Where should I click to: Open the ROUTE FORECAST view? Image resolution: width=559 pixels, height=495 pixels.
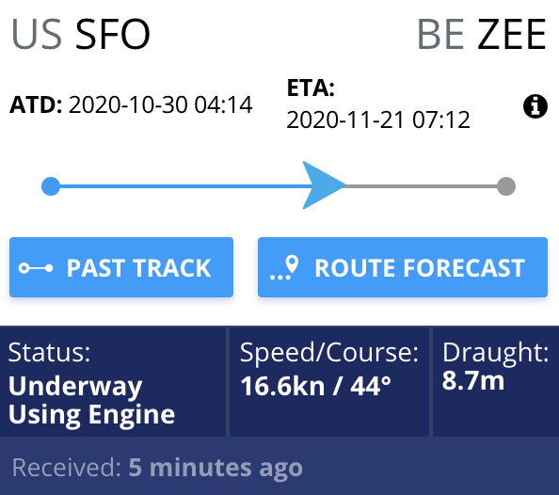click(x=403, y=267)
